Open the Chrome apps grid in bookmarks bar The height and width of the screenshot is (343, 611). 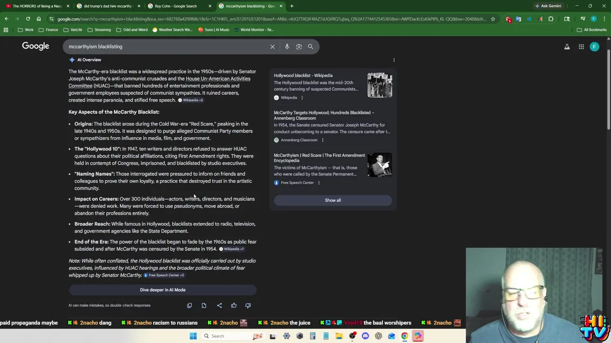[x=6, y=30]
